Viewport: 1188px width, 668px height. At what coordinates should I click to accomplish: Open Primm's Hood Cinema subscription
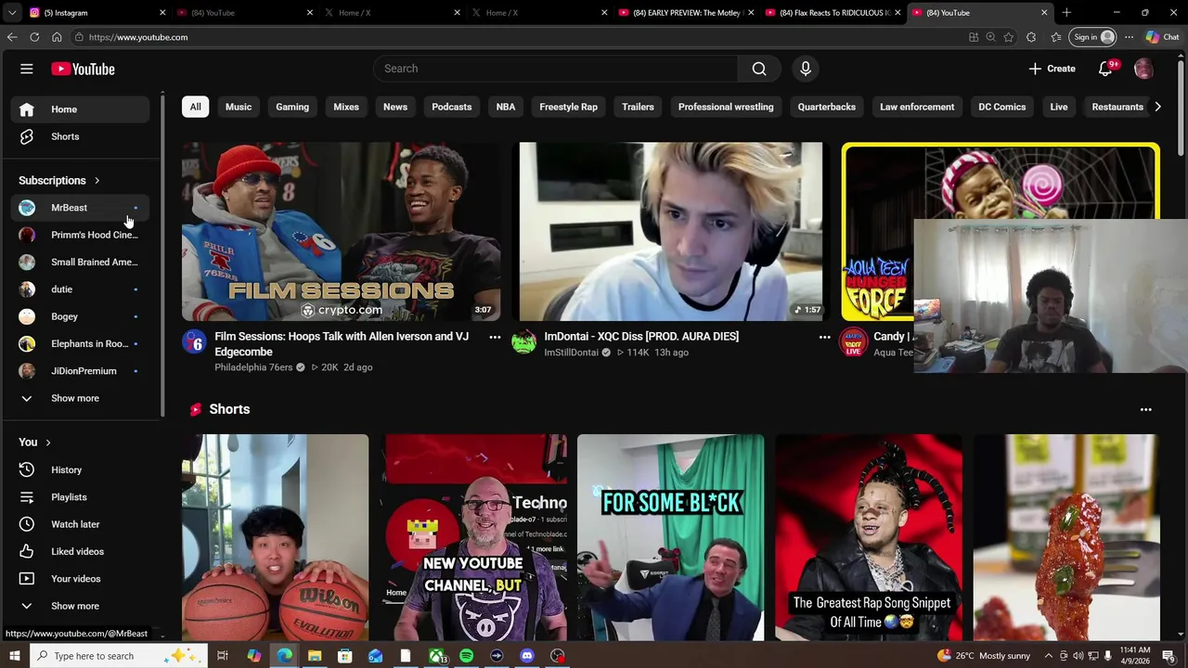click(x=80, y=235)
